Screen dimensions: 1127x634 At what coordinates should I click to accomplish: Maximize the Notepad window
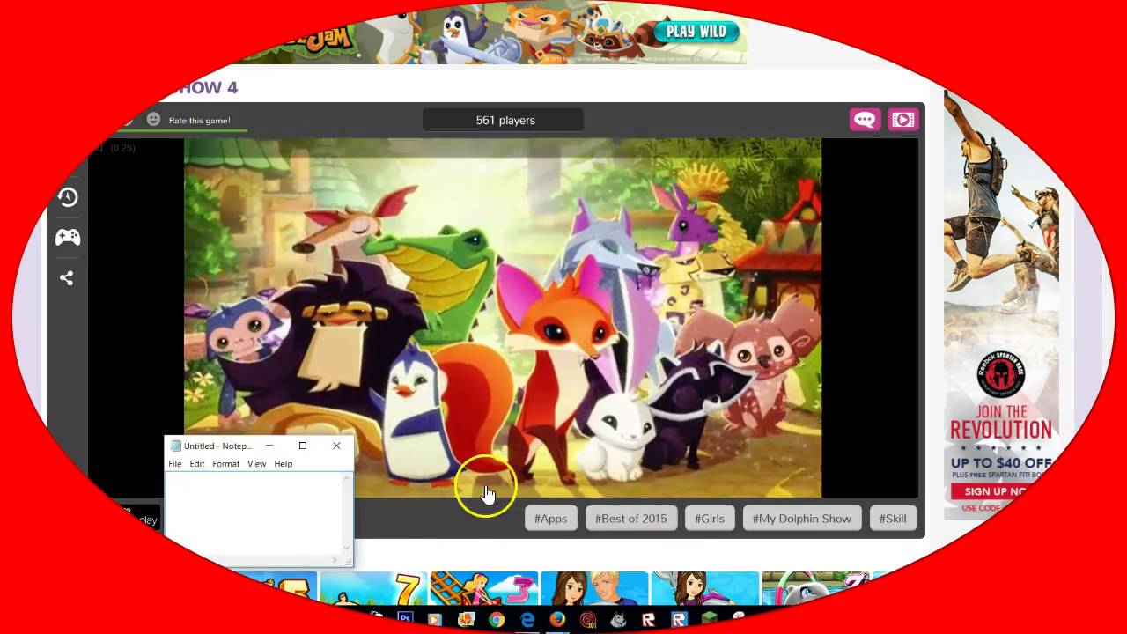tap(303, 446)
